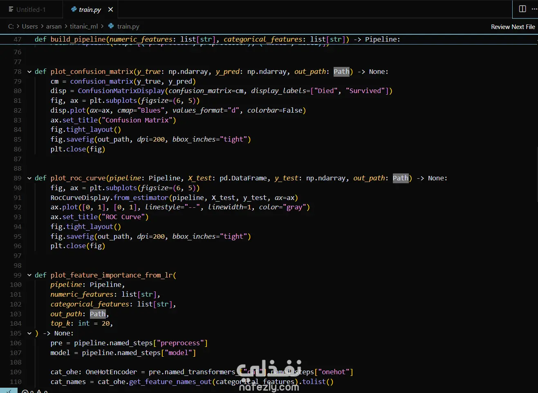Click the "preprocess" key on line 106
This screenshot has height=393, width=538.
pyautogui.click(x=180, y=343)
